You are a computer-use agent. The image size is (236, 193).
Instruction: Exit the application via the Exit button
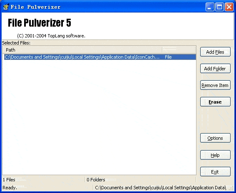215,172
